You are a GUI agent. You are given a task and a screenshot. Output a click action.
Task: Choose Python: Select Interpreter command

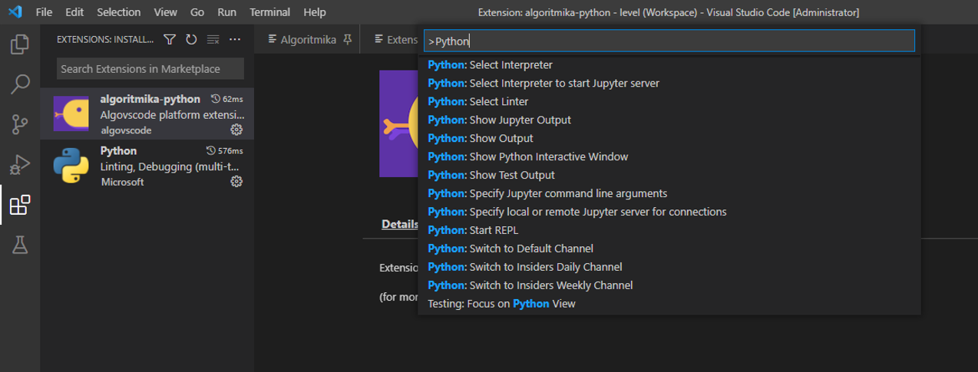tap(490, 64)
